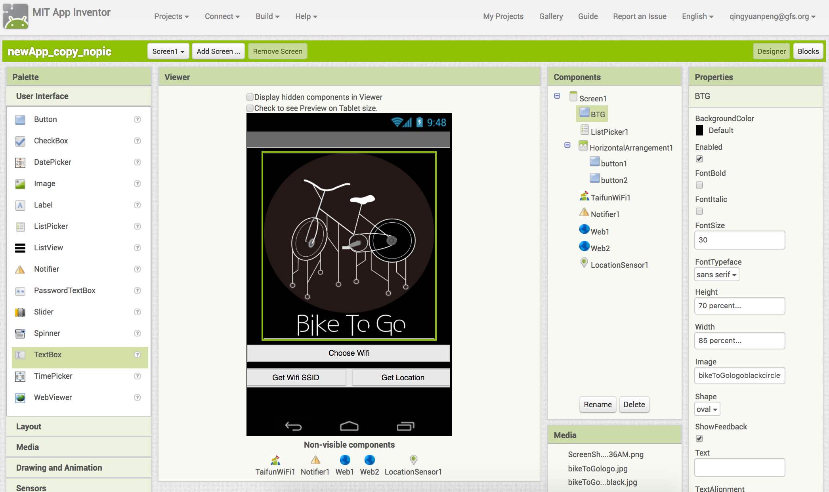
Task: Collapse the HorizontalArrangement1 tree node
Action: coord(567,145)
